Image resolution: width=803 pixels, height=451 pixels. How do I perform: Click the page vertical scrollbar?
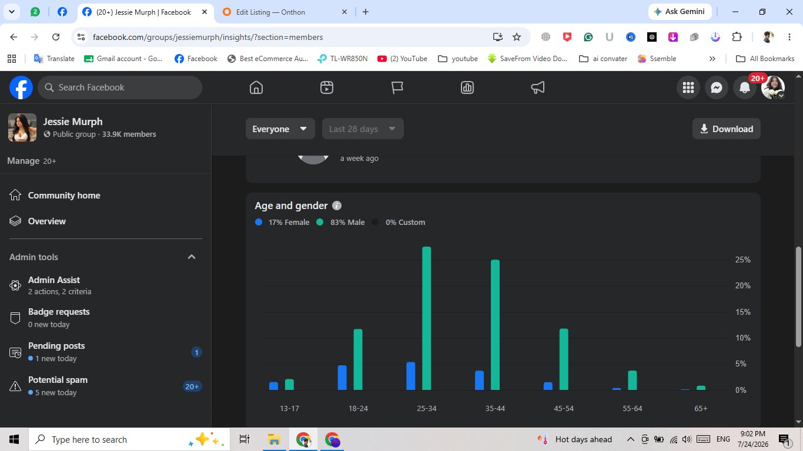[x=798, y=297]
